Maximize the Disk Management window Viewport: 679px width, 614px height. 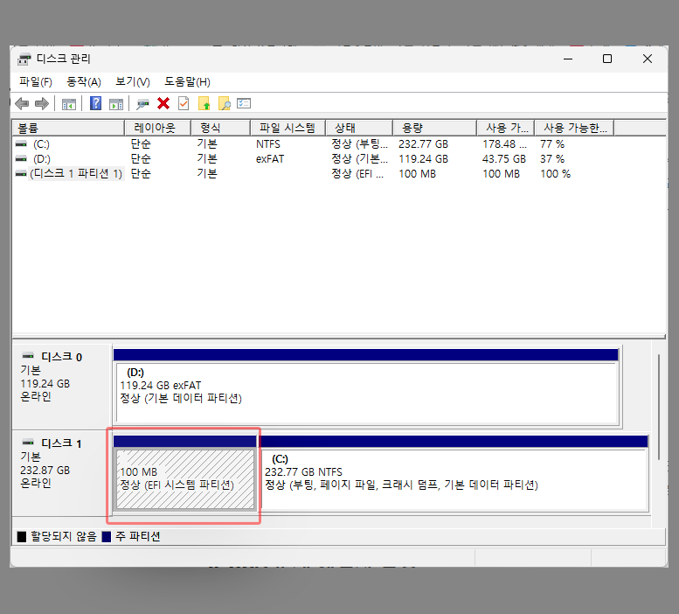[607, 59]
